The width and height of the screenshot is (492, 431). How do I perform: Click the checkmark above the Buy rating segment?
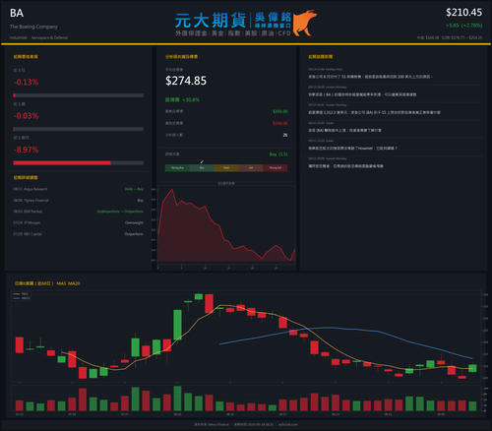pyautogui.click(x=202, y=161)
